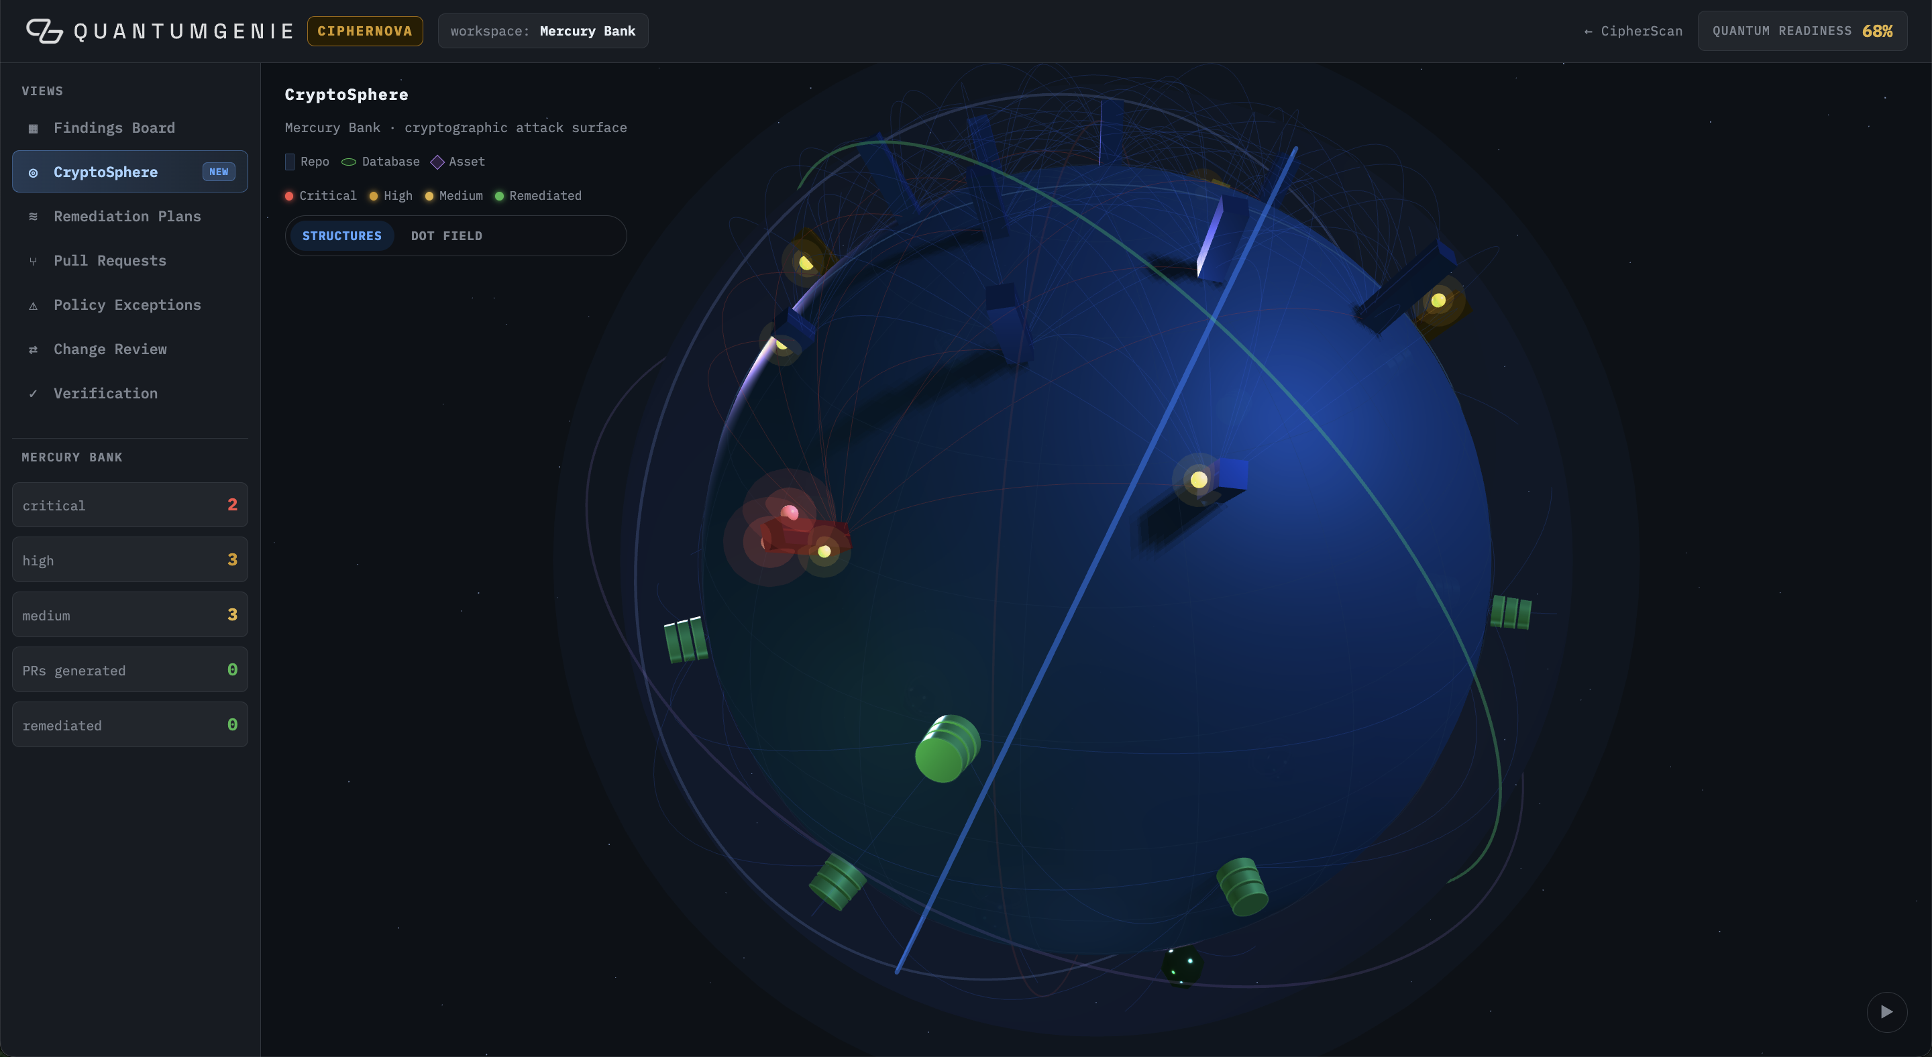Click the Remediated green legend dot
The height and width of the screenshot is (1057, 1932).
pyautogui.click(x=500, y=196)
